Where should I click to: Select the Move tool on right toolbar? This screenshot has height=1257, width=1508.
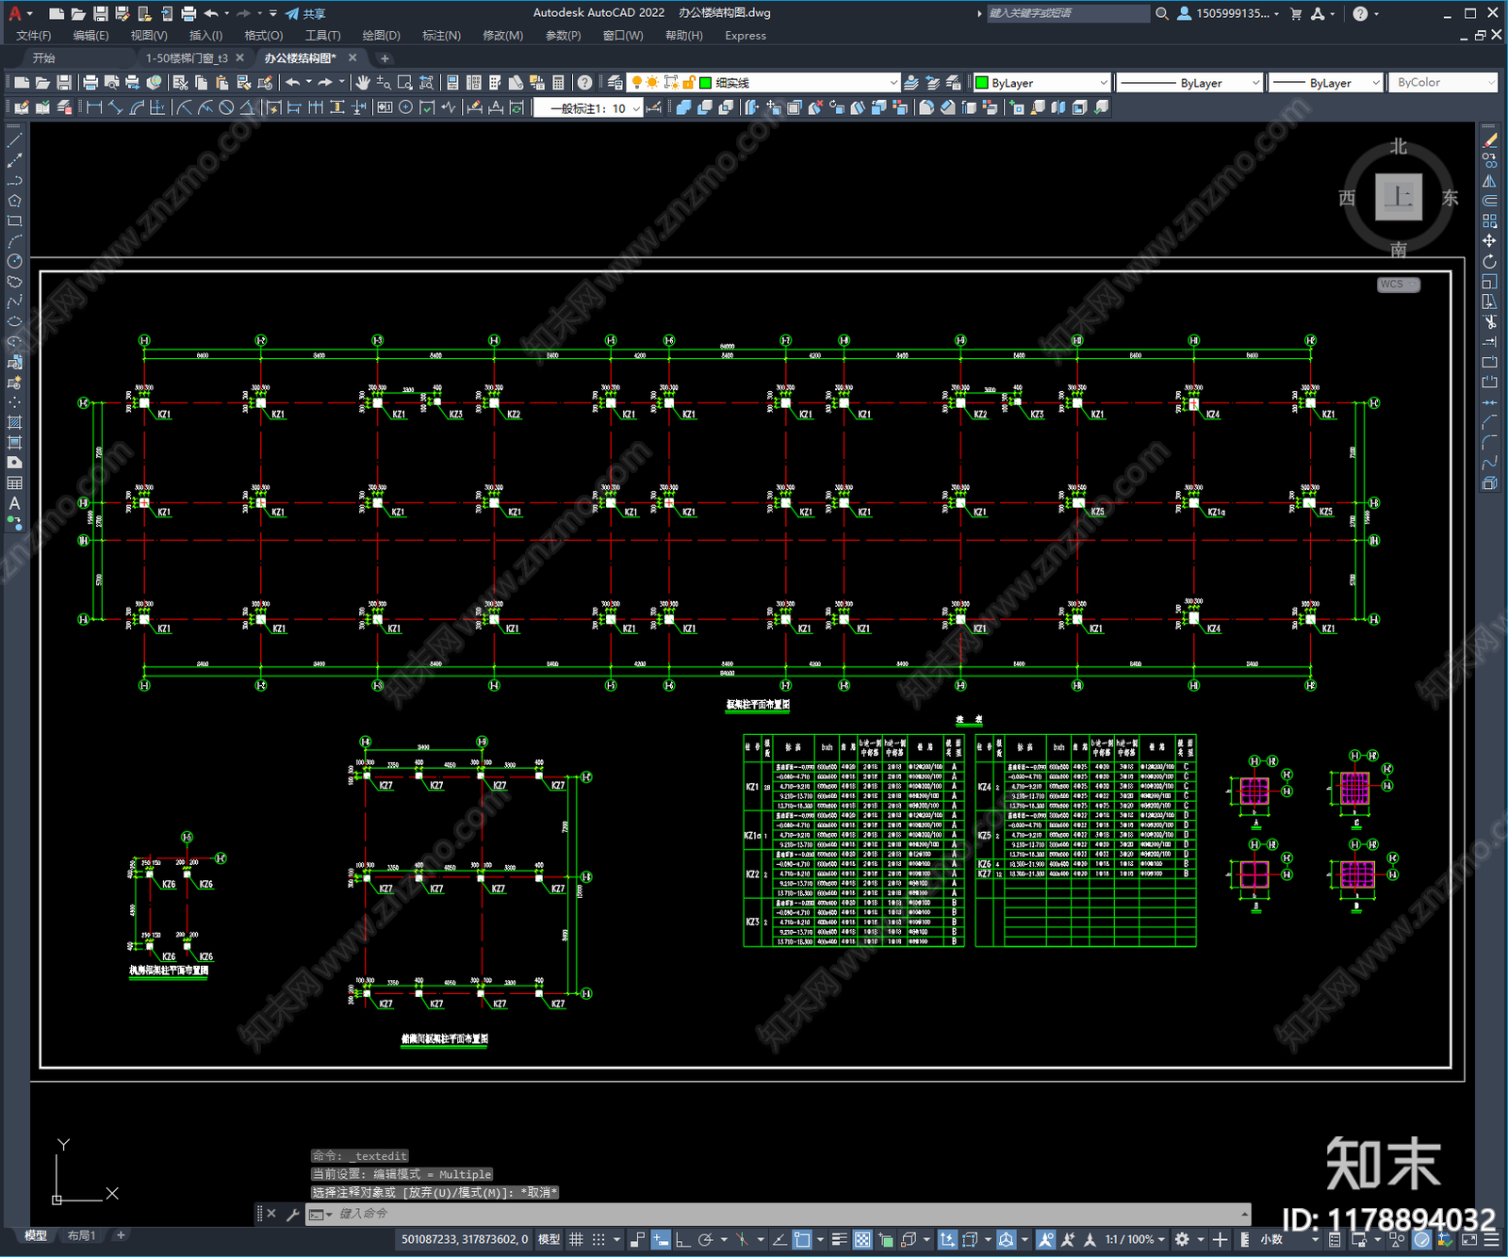click(x=1489, y=241)
